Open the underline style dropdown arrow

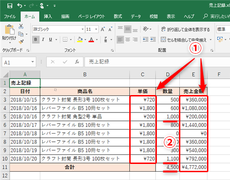click(x=56, y=39)
